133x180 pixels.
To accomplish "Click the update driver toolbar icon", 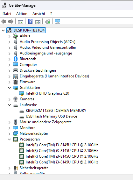I will pos(48,21).
